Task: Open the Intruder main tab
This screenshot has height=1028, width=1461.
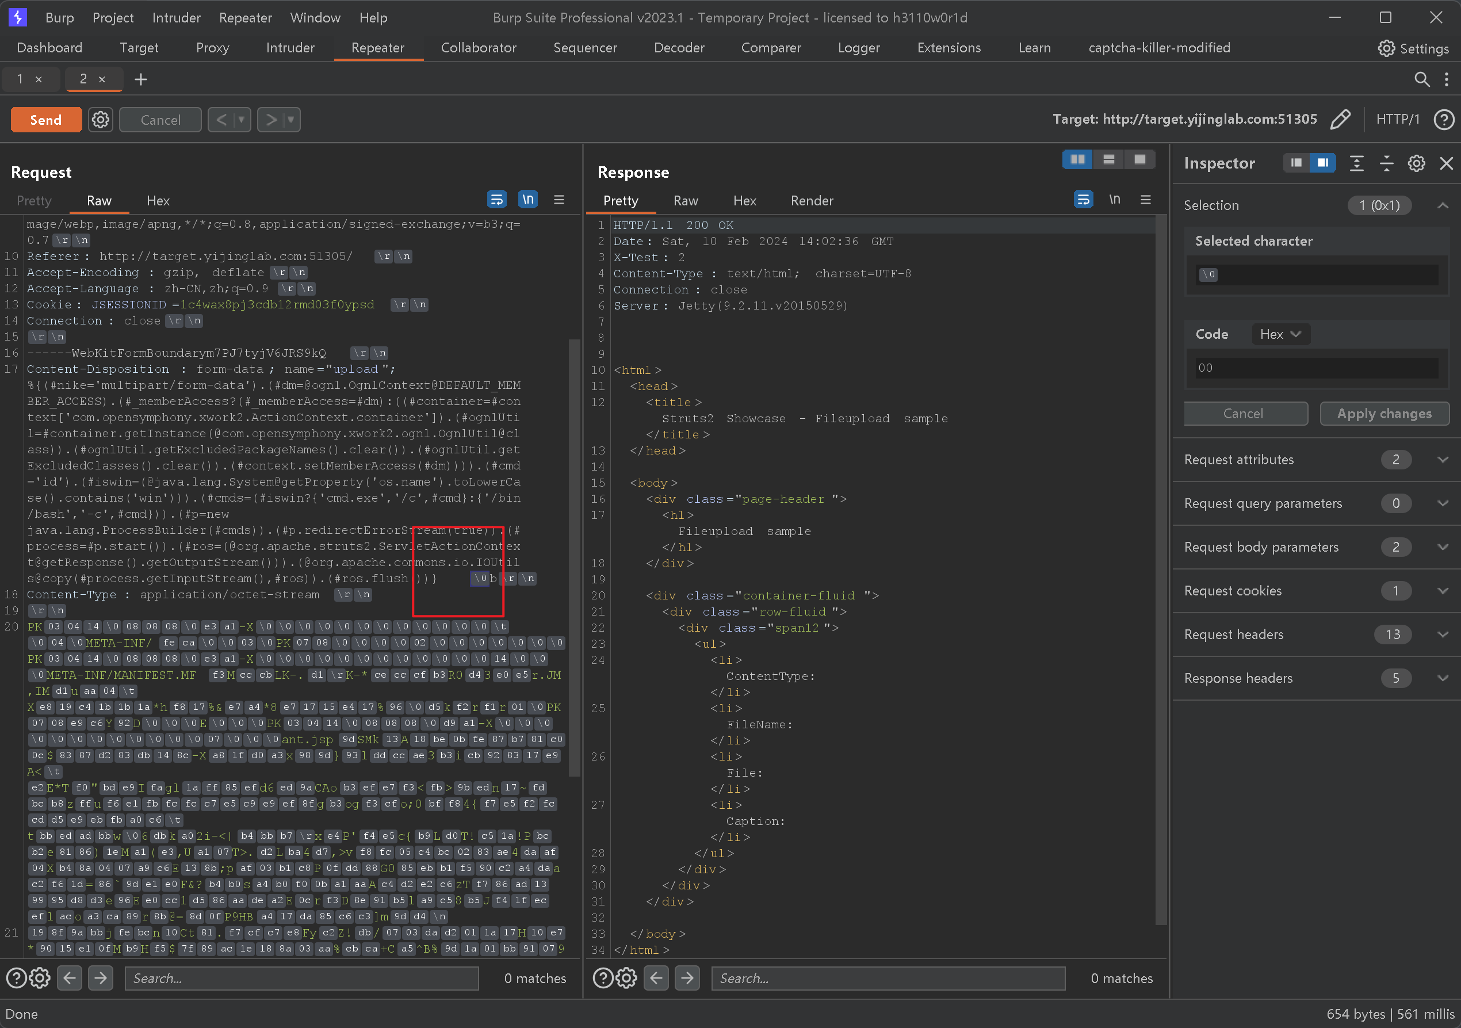Action: 289,48
